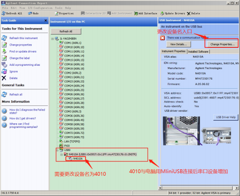Click the Find or update drivers icon
The image size is (240, 196).
coord(4,52)
